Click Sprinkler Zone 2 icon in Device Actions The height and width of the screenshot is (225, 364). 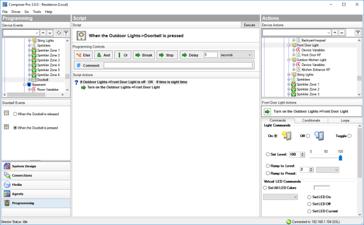(x=293, y=90)
